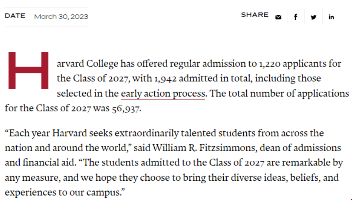Click the DATE label

[15, 16]
